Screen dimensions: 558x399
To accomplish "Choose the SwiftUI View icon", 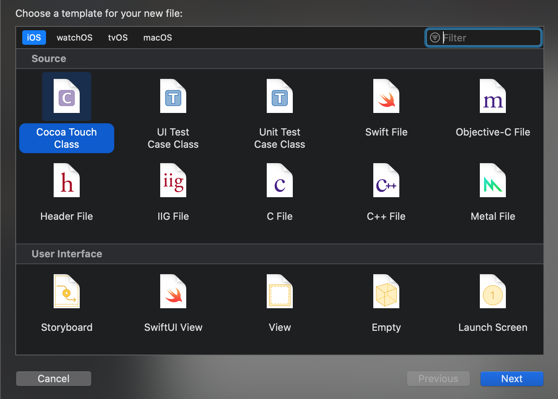I will [173, 291].
